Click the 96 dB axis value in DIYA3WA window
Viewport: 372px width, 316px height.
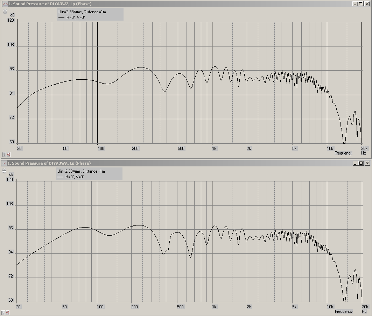pos(11,228)
